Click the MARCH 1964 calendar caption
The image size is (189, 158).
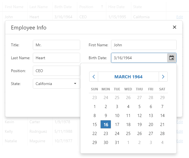click(128, 77)
